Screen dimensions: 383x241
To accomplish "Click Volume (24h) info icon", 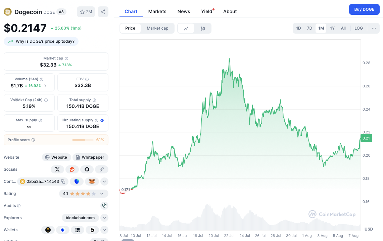I will [x=42, y=79].
